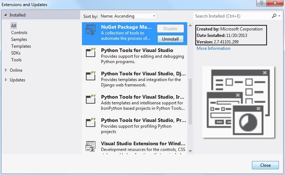This screenshot has height=175, width=285.
Task: Select All under Installed
Action: 14,26
